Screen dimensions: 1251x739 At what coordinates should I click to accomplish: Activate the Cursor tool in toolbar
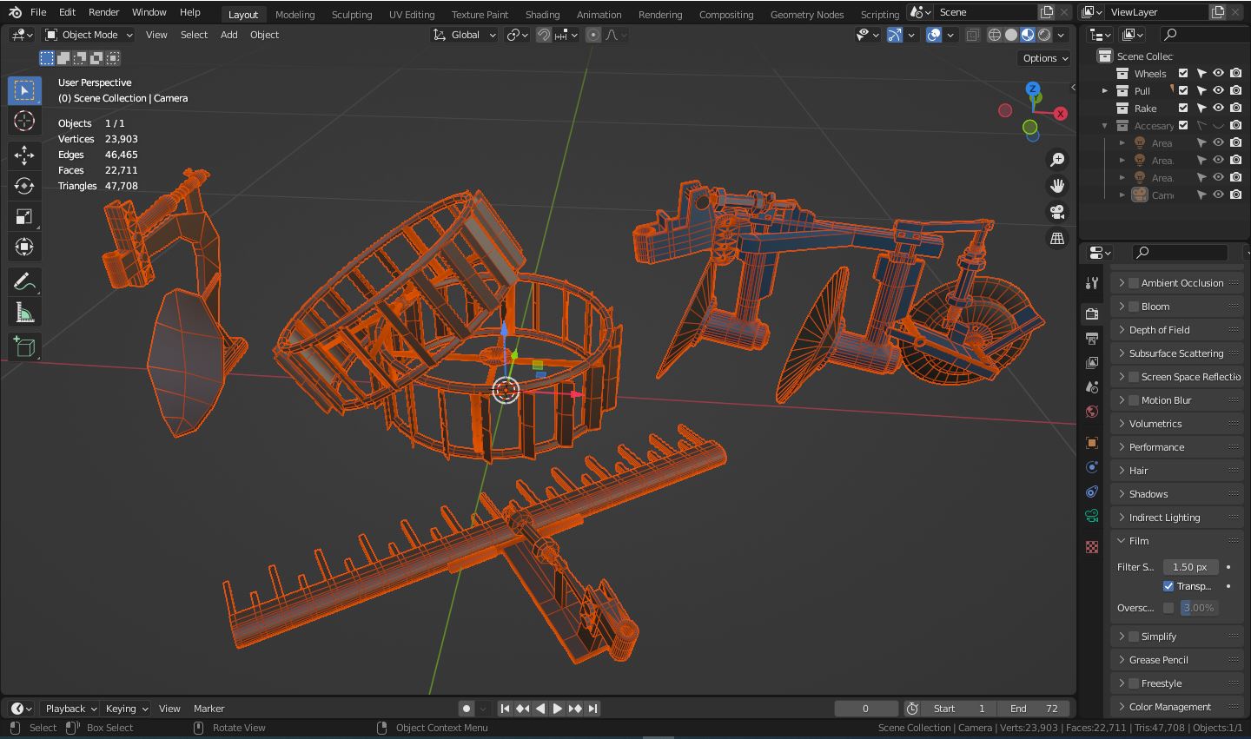point(24,121)
